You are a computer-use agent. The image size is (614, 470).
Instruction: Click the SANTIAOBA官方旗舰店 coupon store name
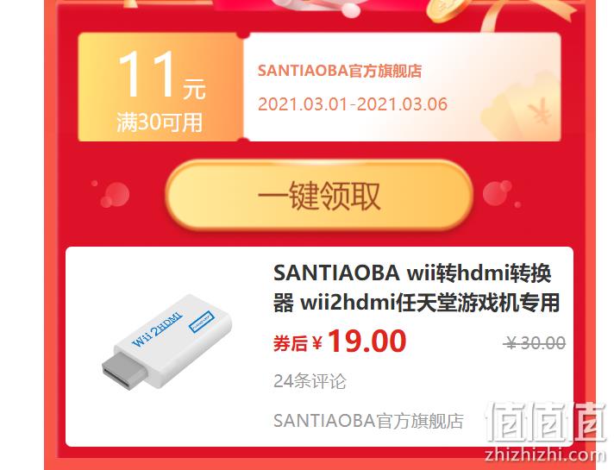340,71
